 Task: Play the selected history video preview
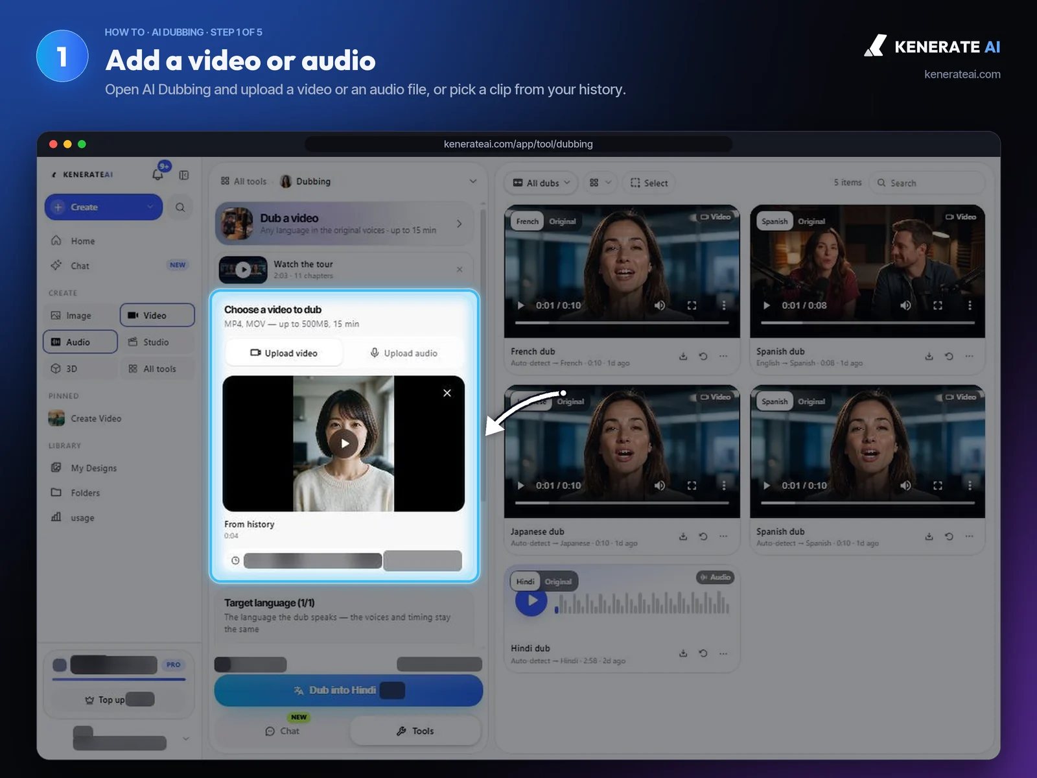pos(344,444)
